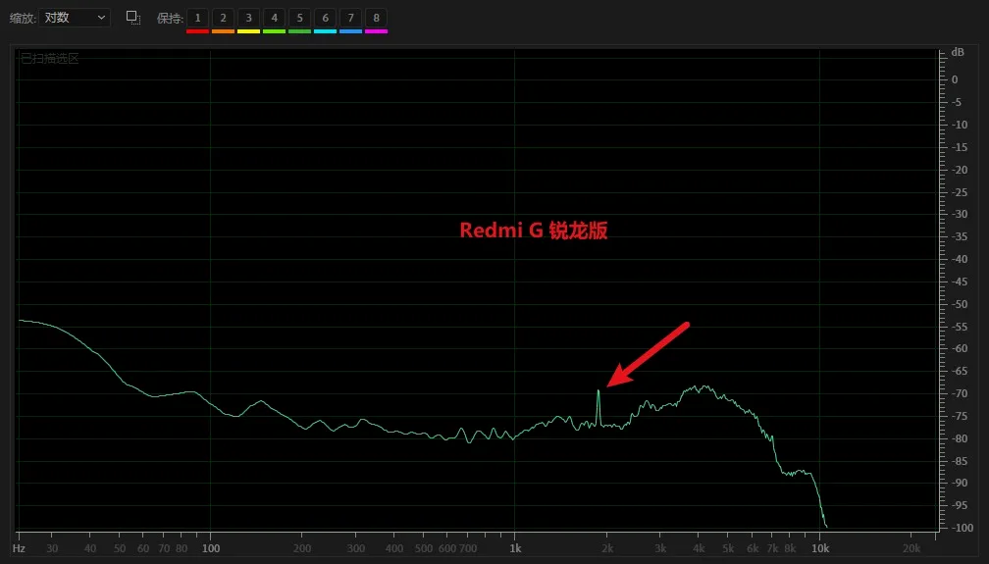989x564 pixels.
Task: Click the -100 mark on dB scale
Action: point(962,528)
